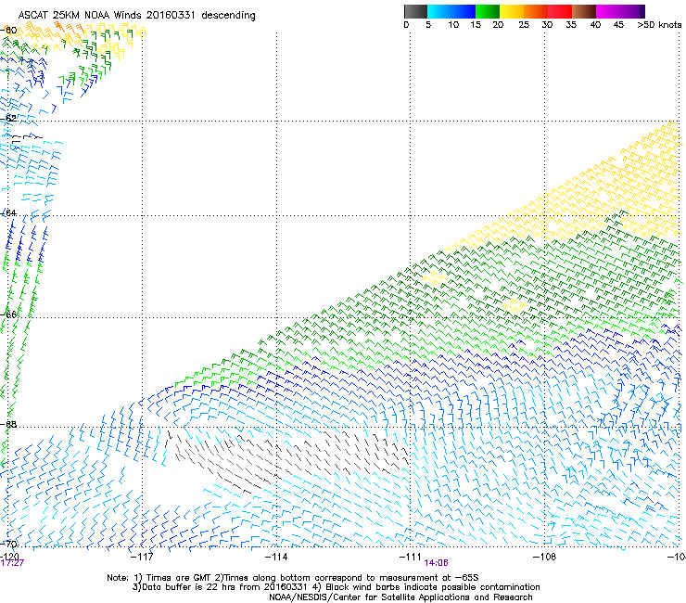Click the '>50 knots' legend label
This screenshot has width=686, height=603.
click(659, 25)
